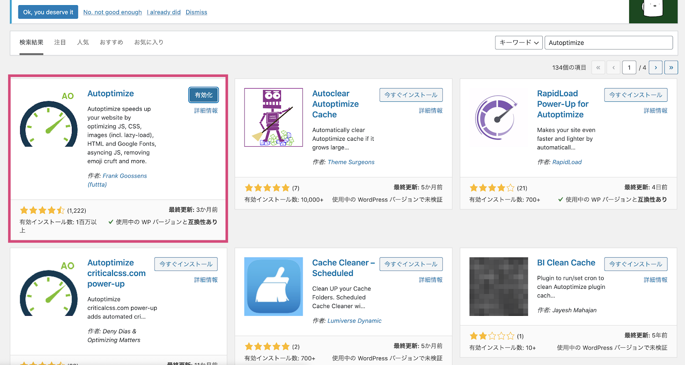Click the BI Clean Cache two-star rating (1)
The width and height of the screenshot is (685, 365).
pyautogui.click(x=492, y=336)
